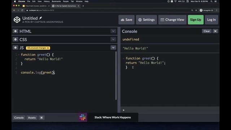Screen dimensions: 231x130
Task: Toggle Console from bottom bar
Action: point(19,118)
